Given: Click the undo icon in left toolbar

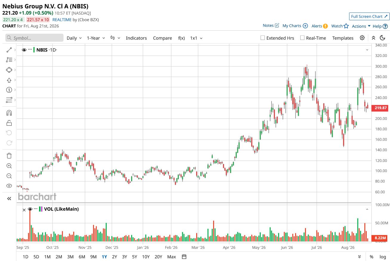Looking at the screenshot, I should tap(9, 133).
